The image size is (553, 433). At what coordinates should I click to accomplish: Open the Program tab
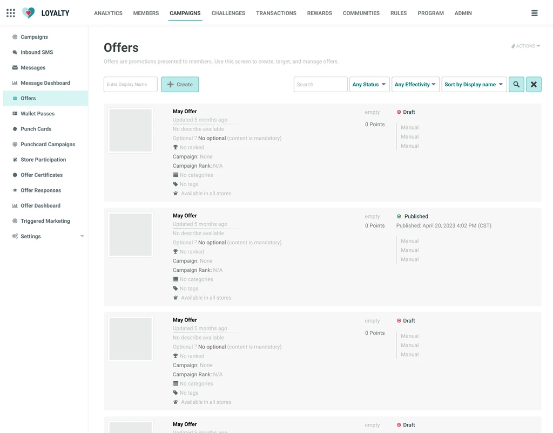coord(430,13)
